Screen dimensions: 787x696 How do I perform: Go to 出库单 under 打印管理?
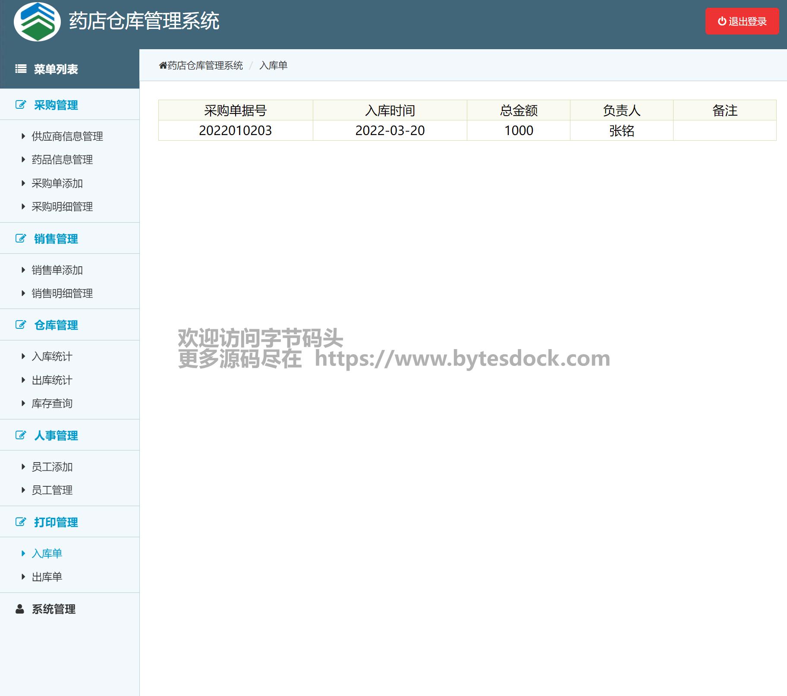click(47, 577)
